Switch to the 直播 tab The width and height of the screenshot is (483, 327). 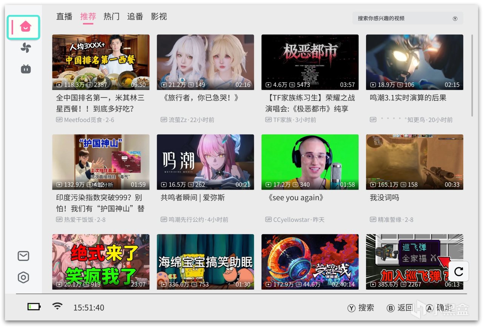(x=64, y=17)
